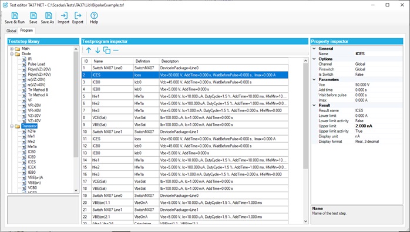Collapse the Transistor folder node

coord(12,126)
